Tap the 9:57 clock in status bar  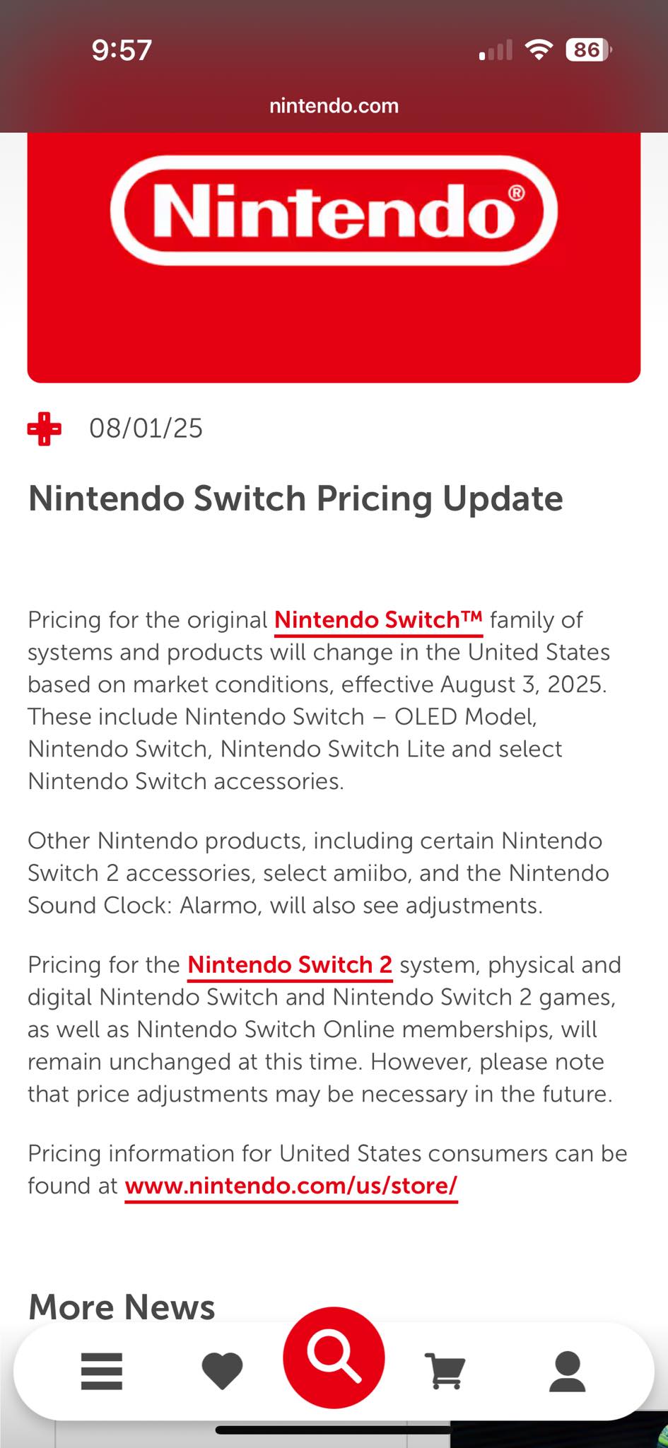click(x=122, y=50)
